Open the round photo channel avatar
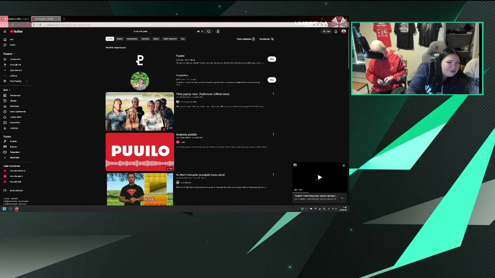The height and width of the screenshot is (278, 495). 140,81
